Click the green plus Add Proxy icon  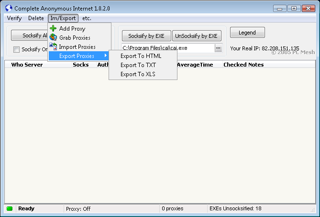53,28
